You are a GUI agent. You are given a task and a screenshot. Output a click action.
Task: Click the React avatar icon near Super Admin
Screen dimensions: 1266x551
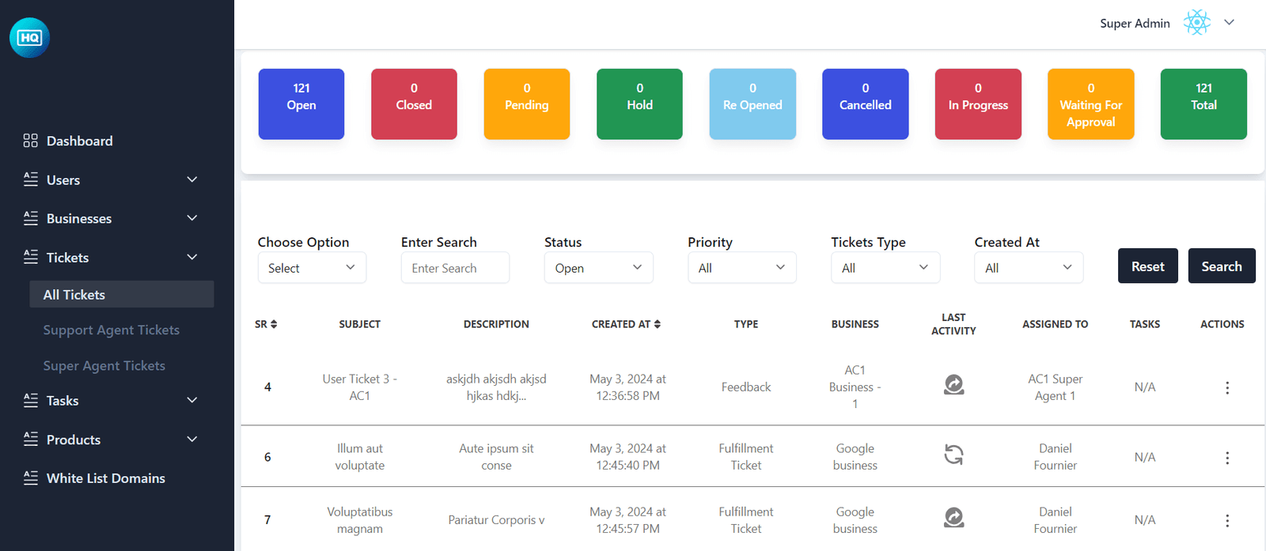point(1196,23)
